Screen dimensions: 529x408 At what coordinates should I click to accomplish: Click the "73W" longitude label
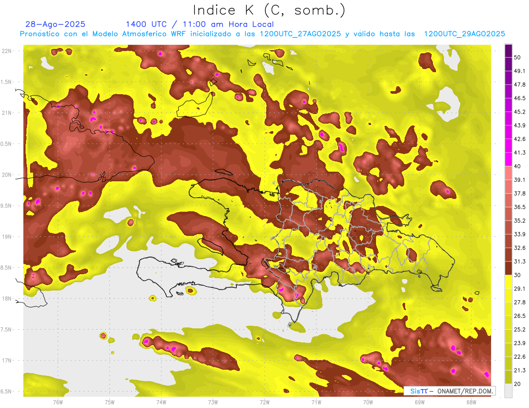(213, 402)
